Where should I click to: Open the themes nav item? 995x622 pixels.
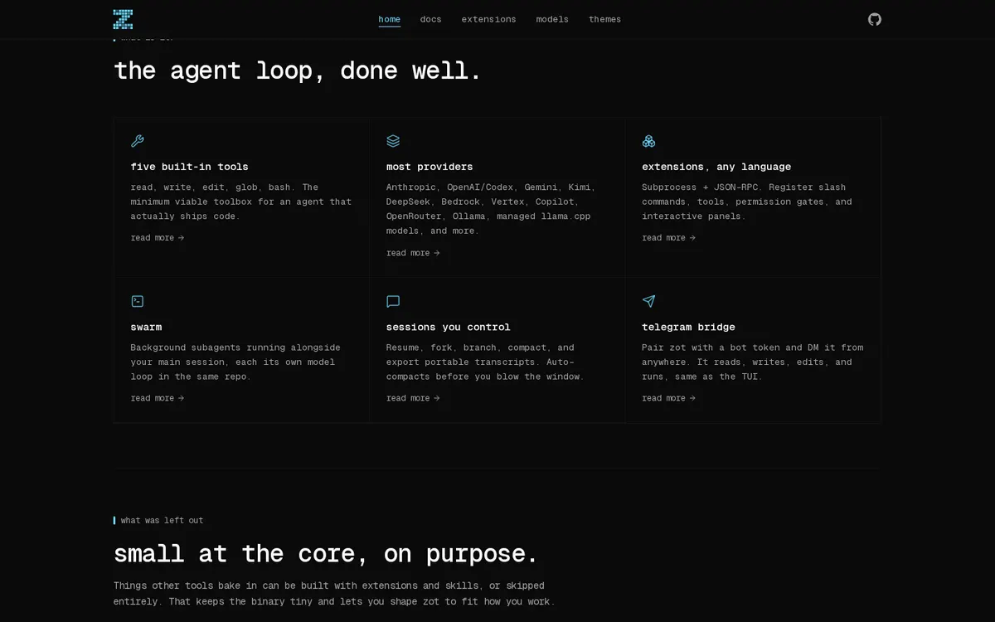tap(605, 19)
